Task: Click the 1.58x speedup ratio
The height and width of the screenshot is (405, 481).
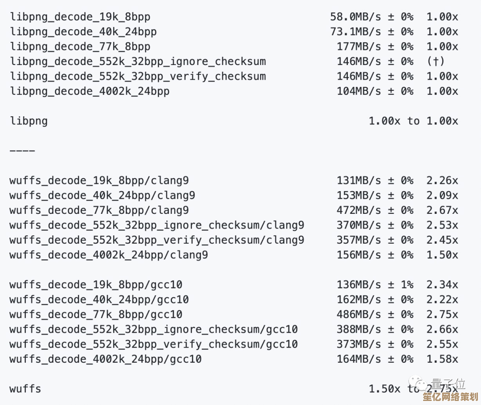Action: point(442,359)
